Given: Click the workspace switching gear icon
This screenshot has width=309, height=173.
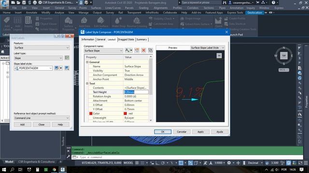Looking at the screenshot, I should click(229, 163).
